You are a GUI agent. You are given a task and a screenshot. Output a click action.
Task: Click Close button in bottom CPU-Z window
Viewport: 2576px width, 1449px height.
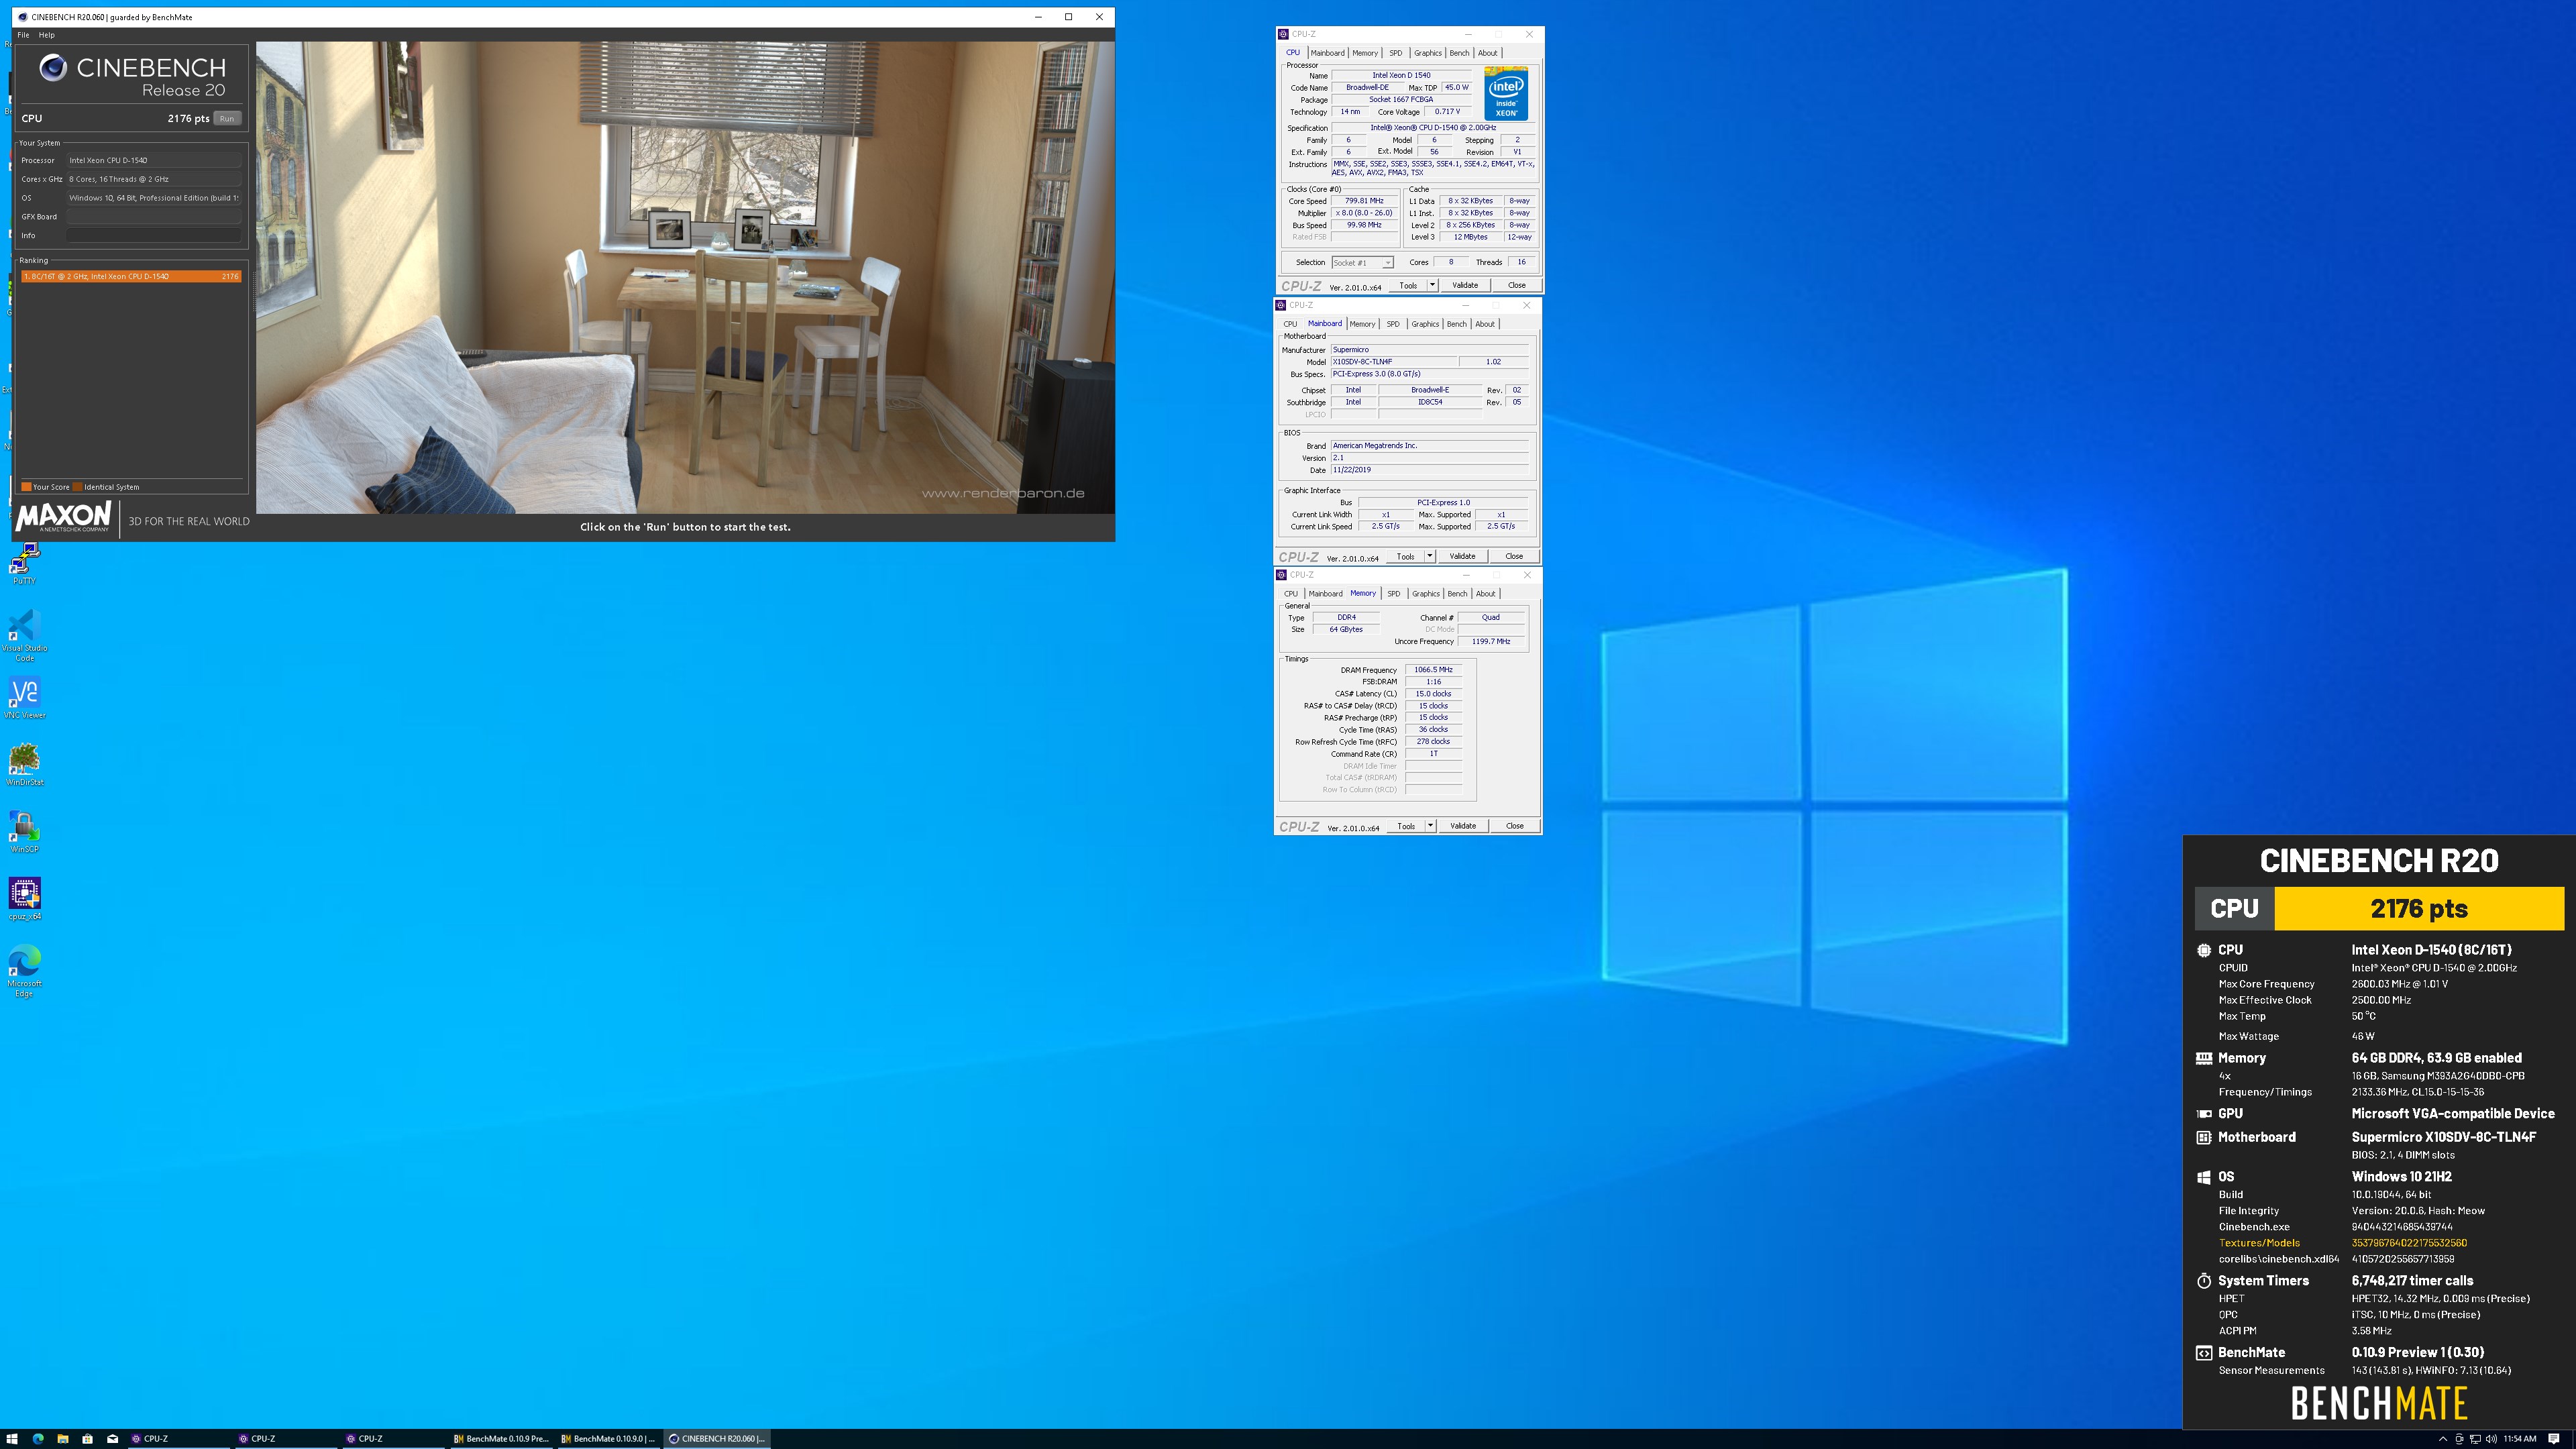pyautogui.click(x=1515, y=827)
